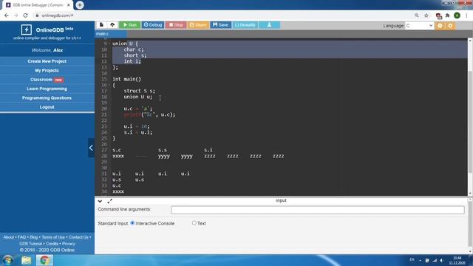This screenshot has width=473, height=266.
Task: Select the Text standard input option
Action: (194, 223)
